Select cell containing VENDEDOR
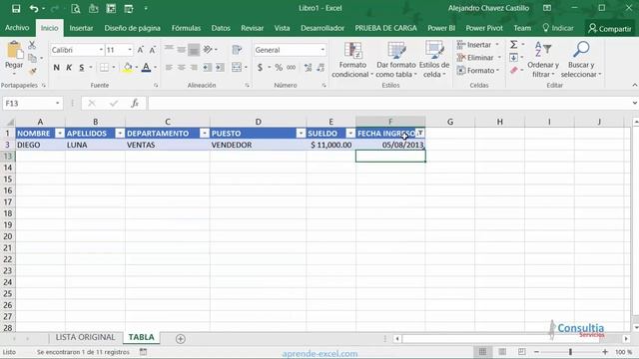The height and width of the screenshot is (359, 639). pos(258,145)
